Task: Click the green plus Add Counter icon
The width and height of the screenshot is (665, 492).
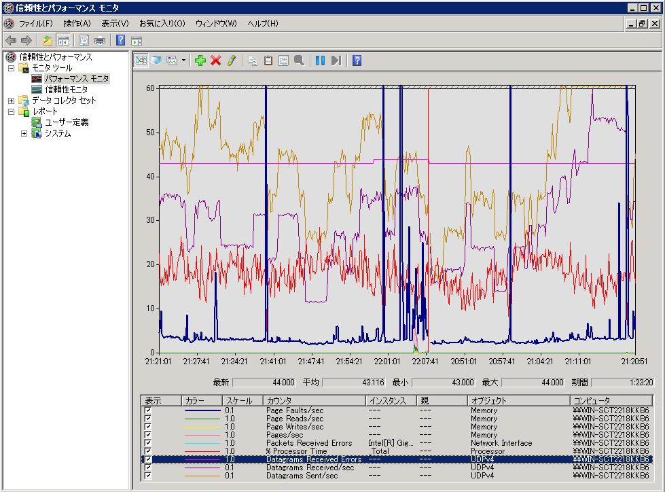Action: [x=200, y=60]
